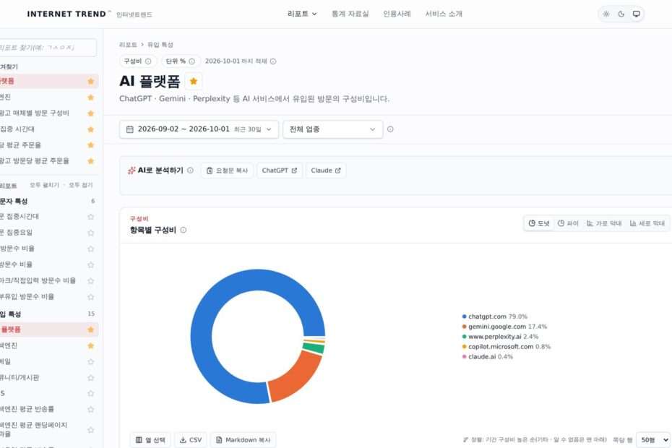Click info icon beside 전체 업종 dropdown
Screen dimensions: 672x448
coord(390,129)
